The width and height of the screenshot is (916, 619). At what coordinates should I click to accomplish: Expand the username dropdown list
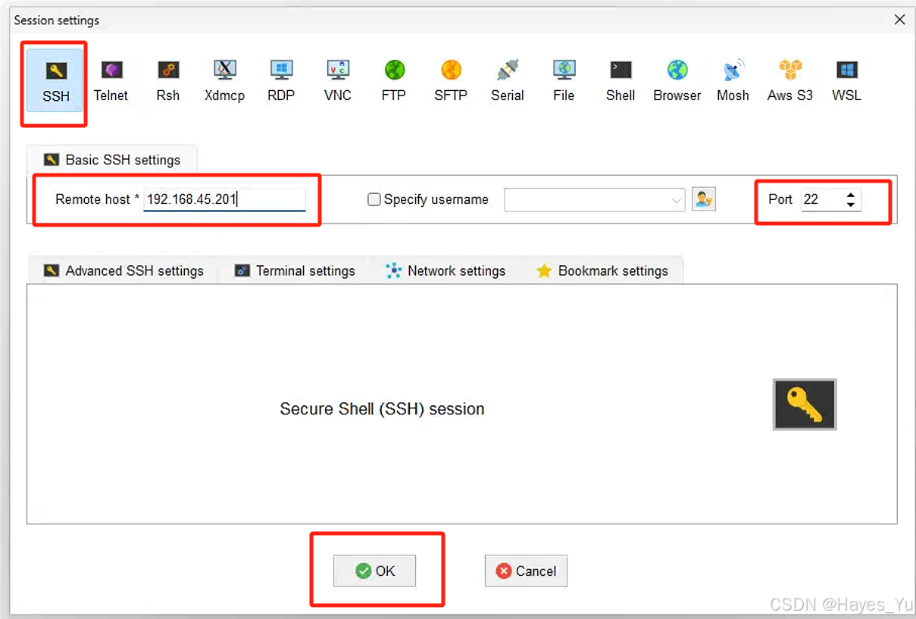pos(677,200)
